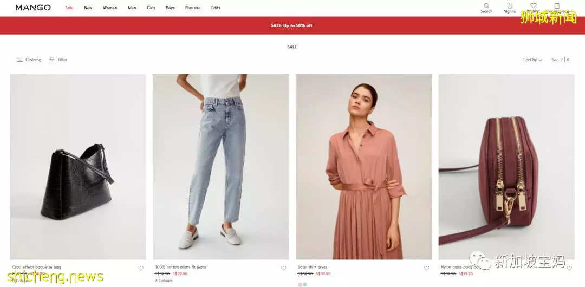Screen dimensions: 585x287
Task: Open the Shopping bag icon
Action: click(557, 5)
